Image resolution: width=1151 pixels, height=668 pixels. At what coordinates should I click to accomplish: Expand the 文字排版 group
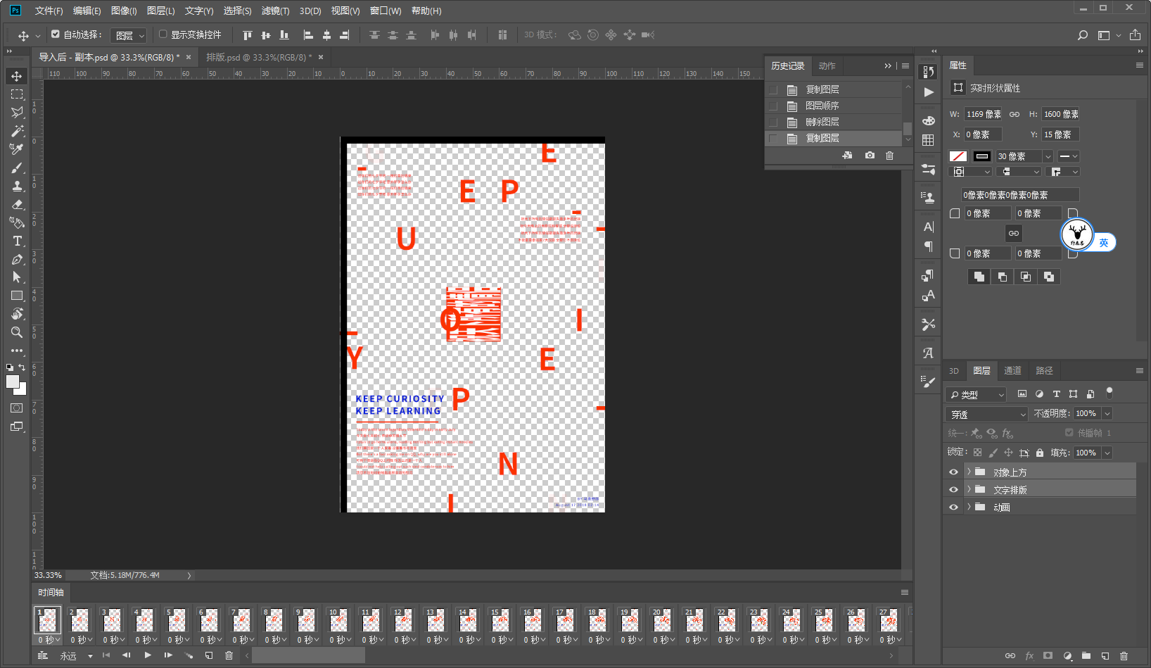(969, 489)
